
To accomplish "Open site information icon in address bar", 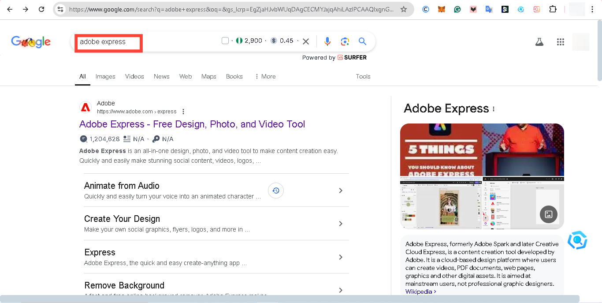I will pos(61,9).
